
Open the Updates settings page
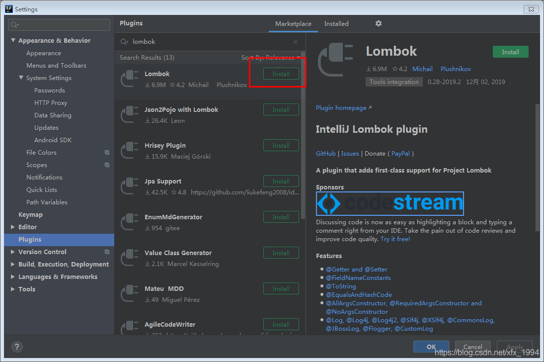[47, 127]
